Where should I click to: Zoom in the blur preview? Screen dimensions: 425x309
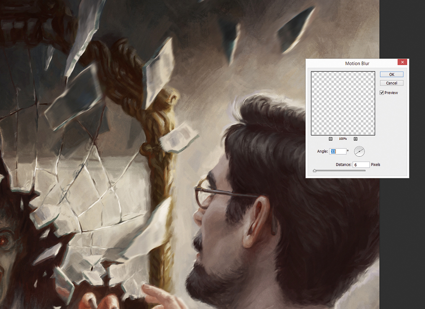(x=355, y=139)
